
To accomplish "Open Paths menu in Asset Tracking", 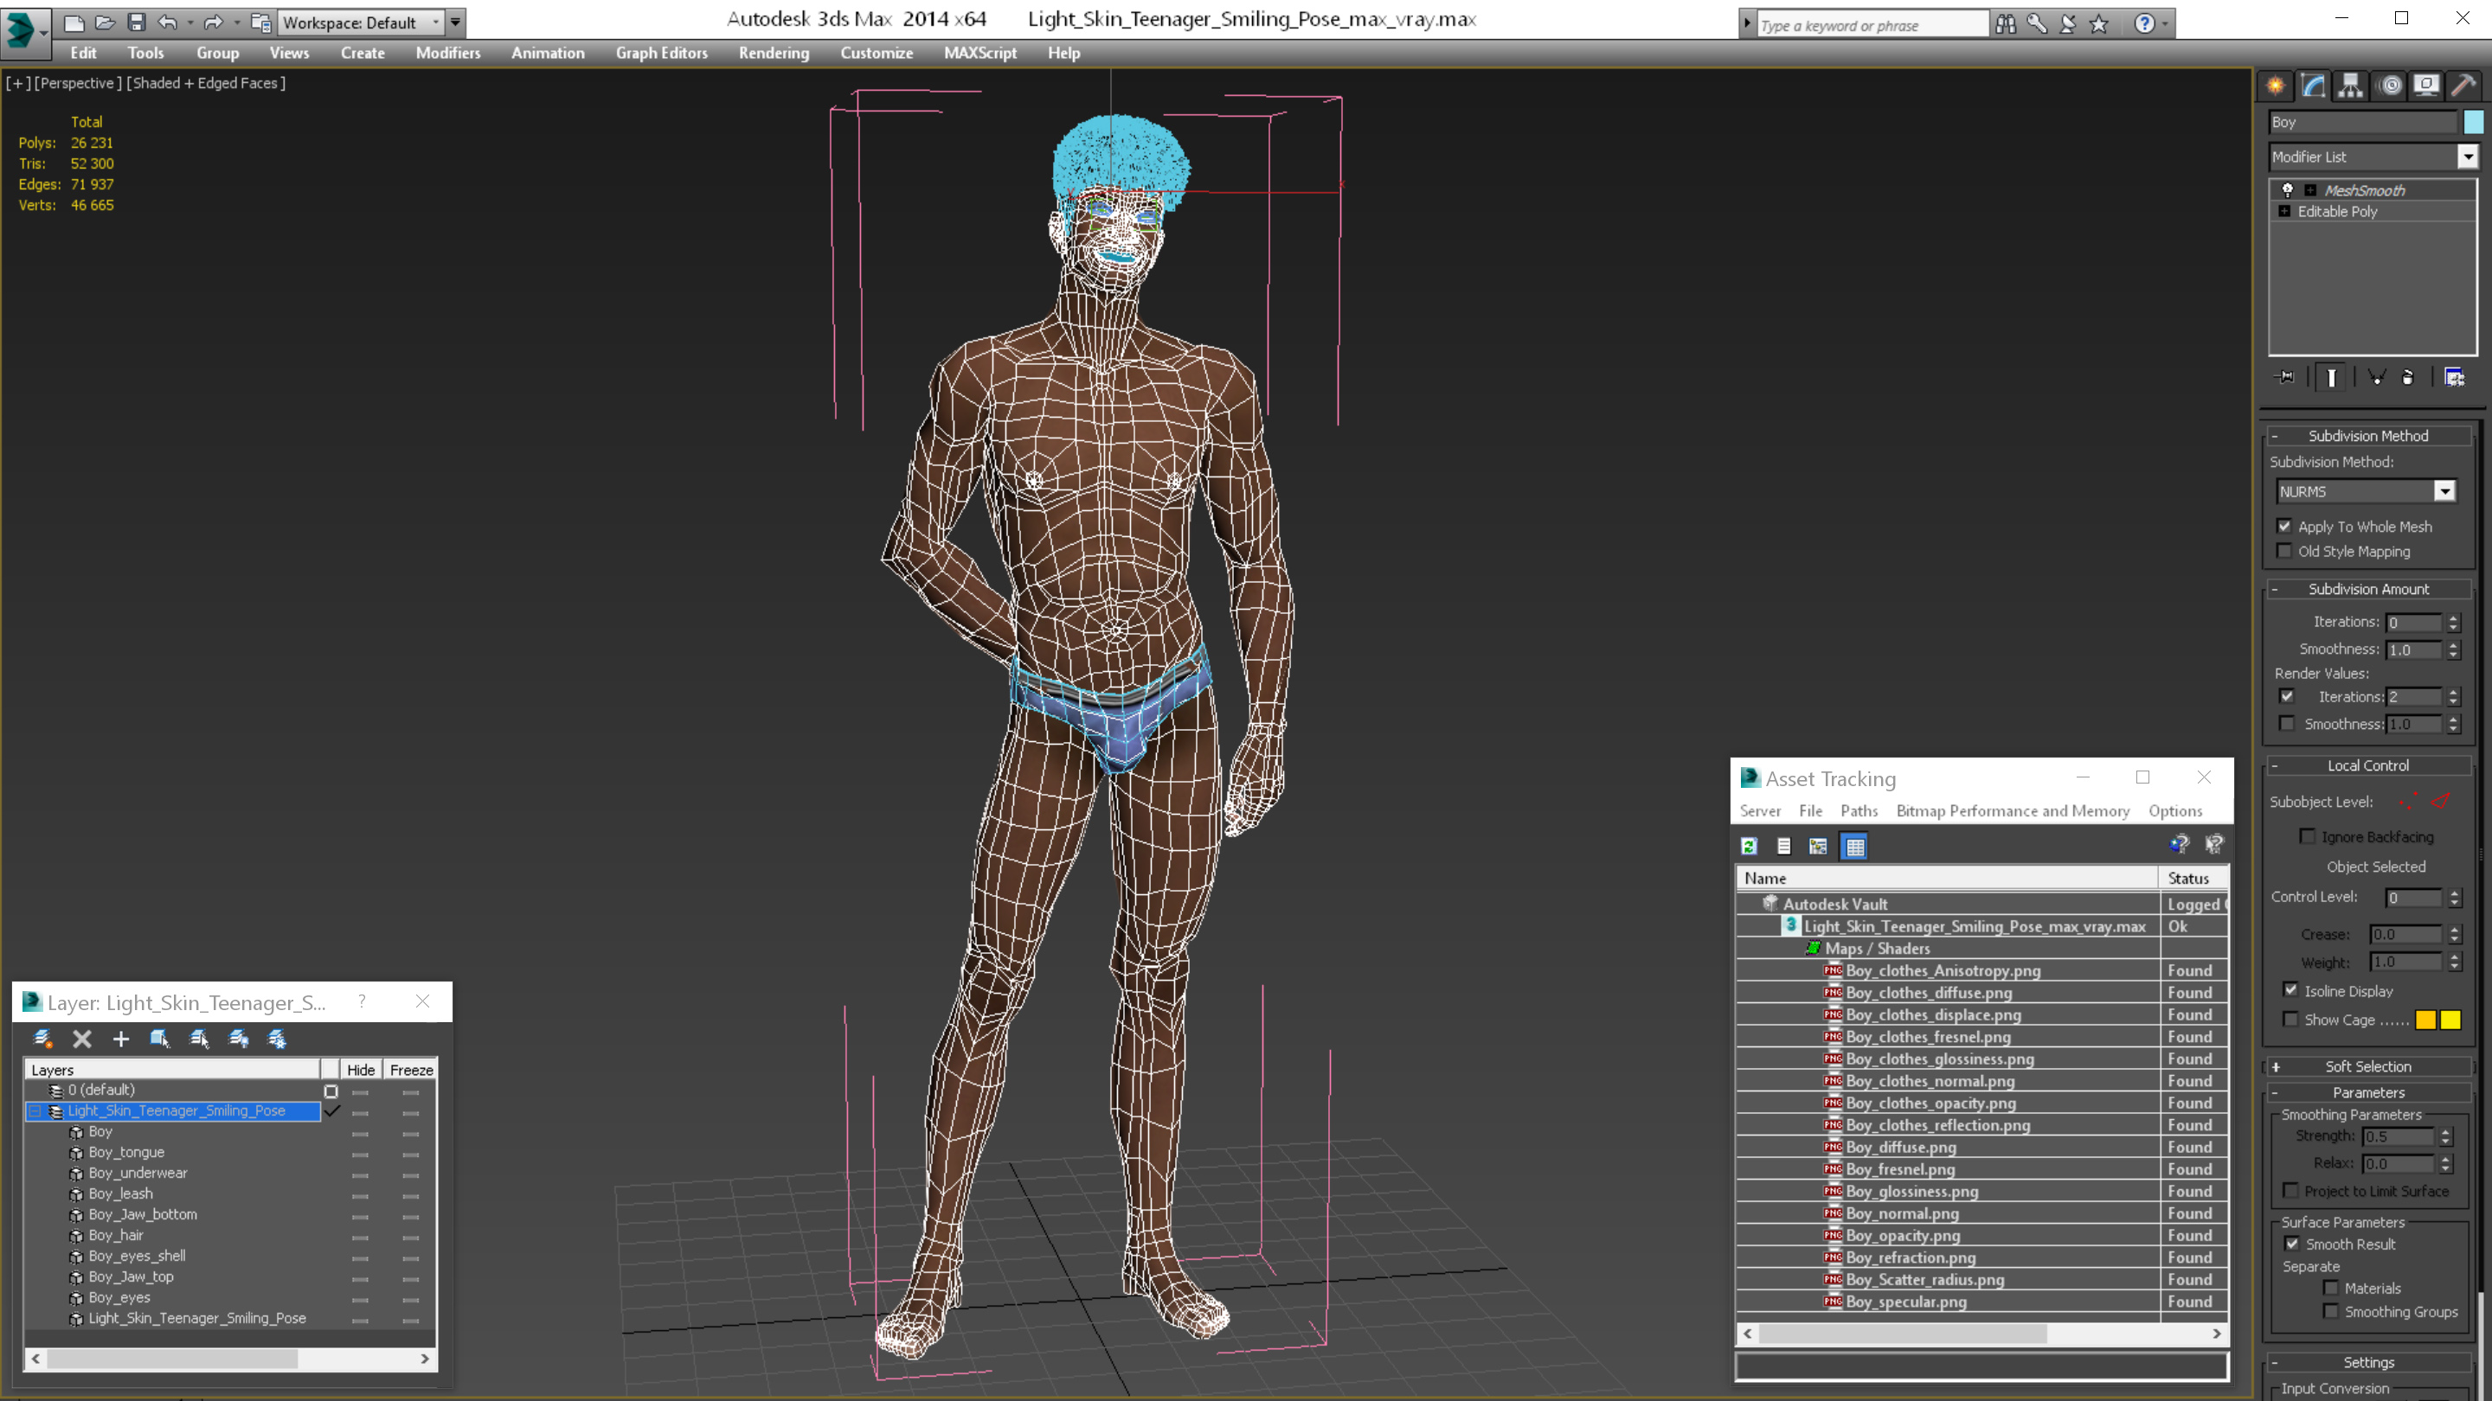I will coord(1859,811).
